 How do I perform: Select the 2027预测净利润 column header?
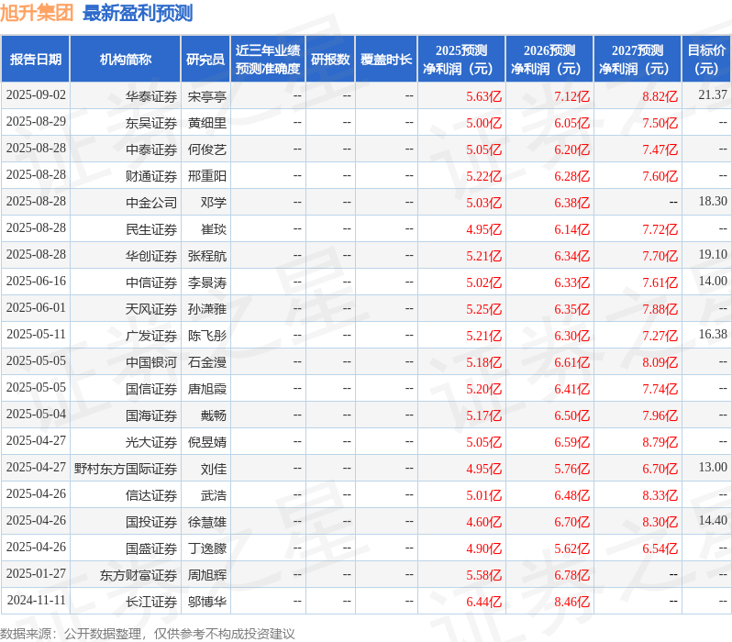638,60
